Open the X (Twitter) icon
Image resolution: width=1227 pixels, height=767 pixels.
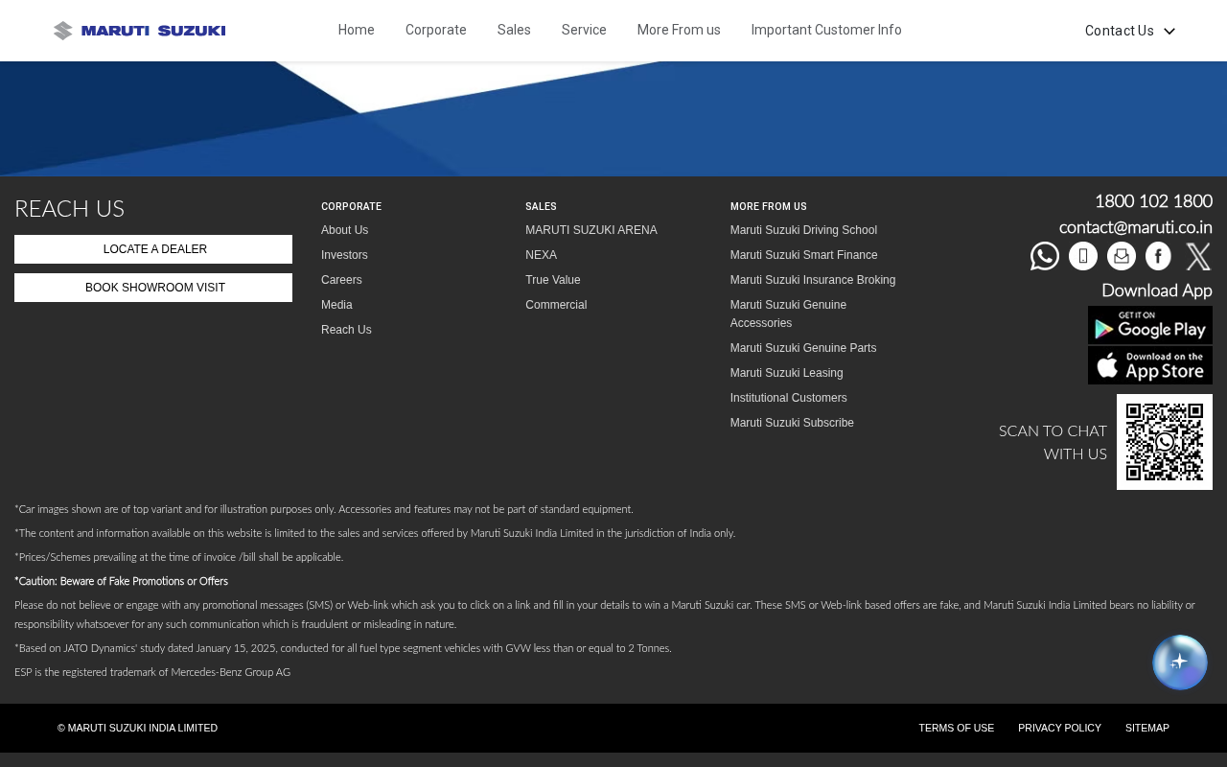click(1198, 256)
